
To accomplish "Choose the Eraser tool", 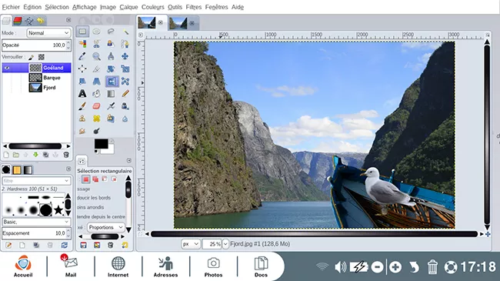I will (x=96, y=106).
